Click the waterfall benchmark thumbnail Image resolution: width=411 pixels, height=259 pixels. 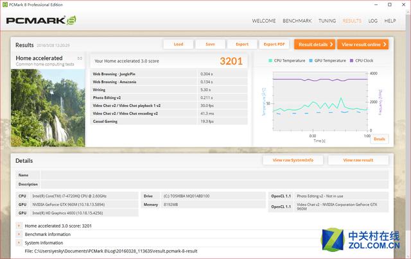pyautogui.click(x=48, y=108)
